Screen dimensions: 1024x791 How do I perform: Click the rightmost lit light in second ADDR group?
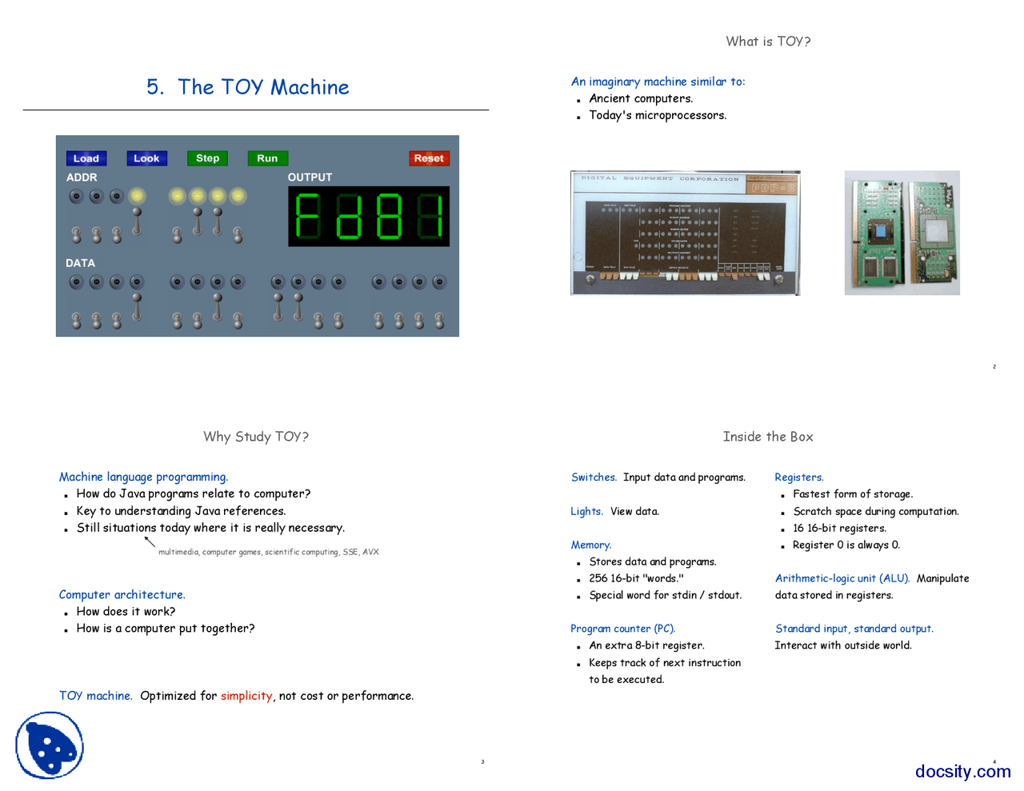(238, 195)
